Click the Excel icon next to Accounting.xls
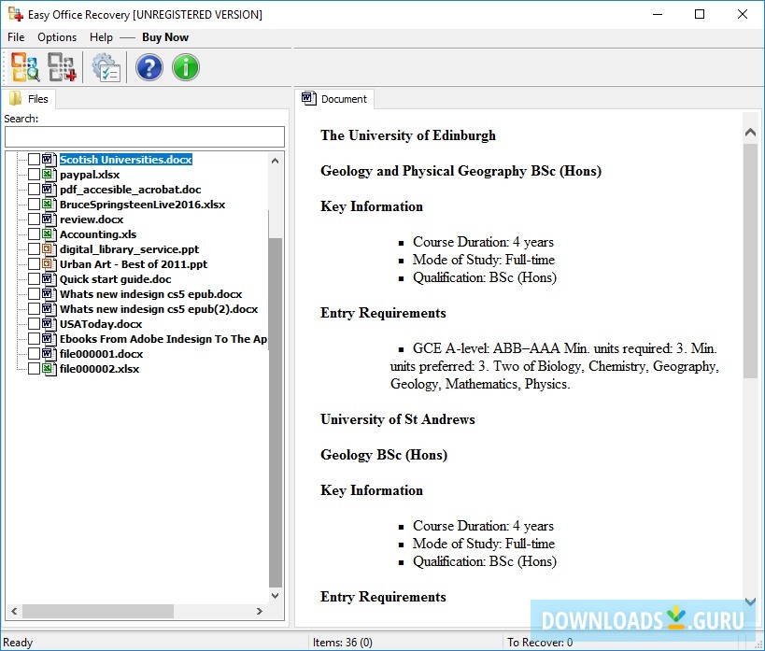The height and width of the screenshot is (651, 765). (x=48, y=234)
